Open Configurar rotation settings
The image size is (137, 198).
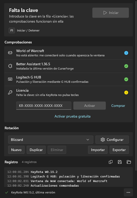pyautogui.click(x=112, y=140)
